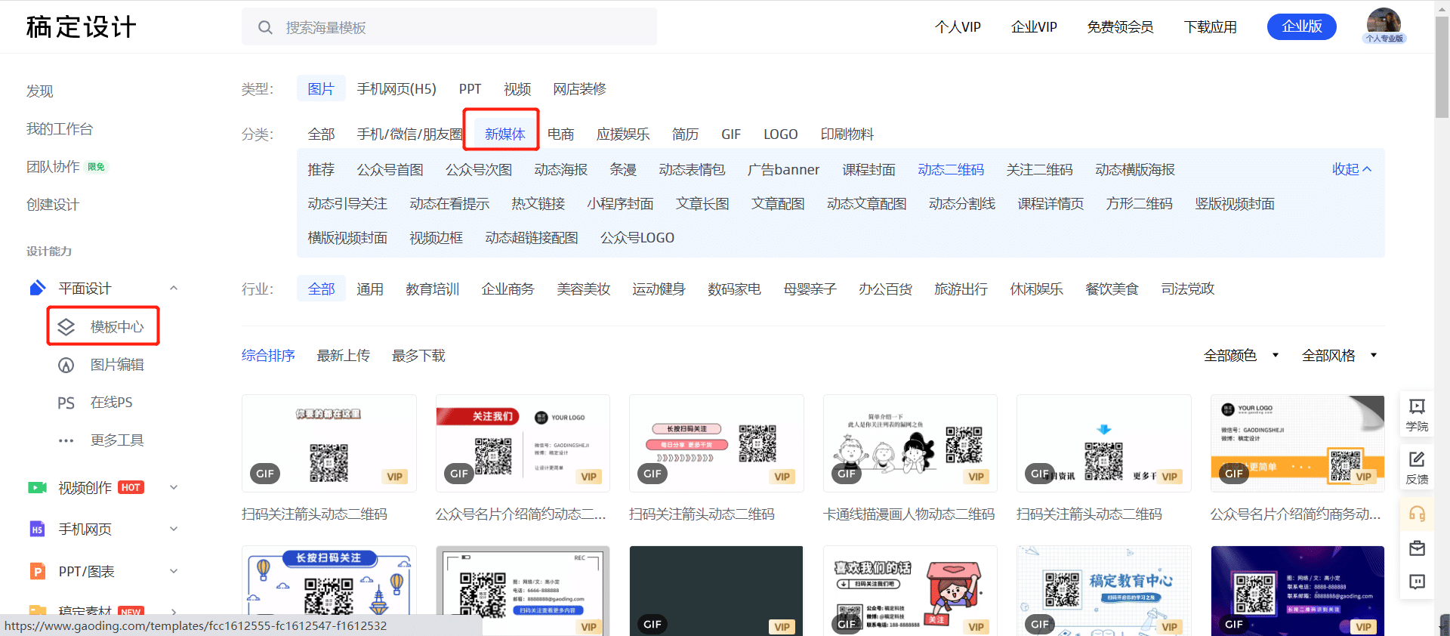1450x636 pixels.
Task: Click the blue 企业版 button
Action: click(x=1301, y=26)
